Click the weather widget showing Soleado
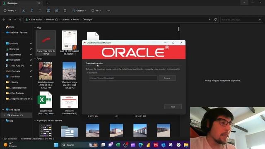The height and width of the screenshot is (149, 265). (x=10, y=145)
